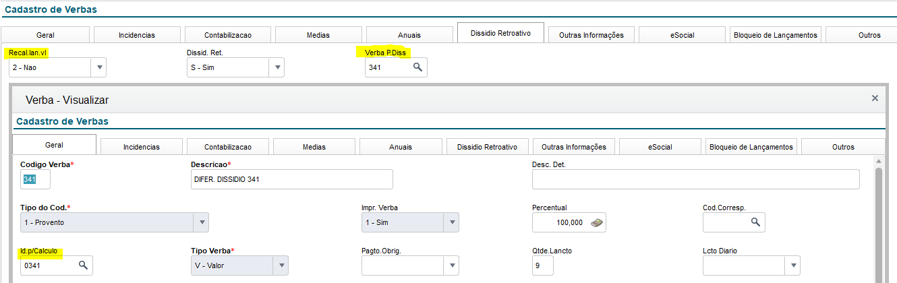Open the dialog's Contabilizacao tab
The height and width of the screenshot is (283, 897).
pos(228,147)
